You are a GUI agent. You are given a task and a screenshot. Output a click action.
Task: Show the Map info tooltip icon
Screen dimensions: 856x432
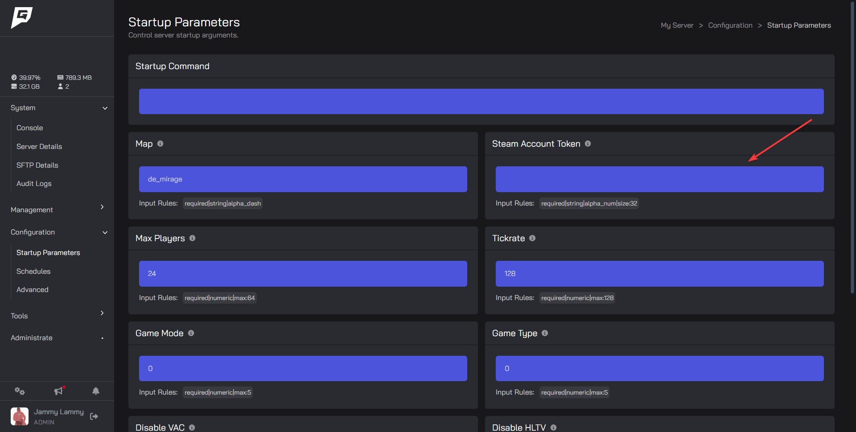[160, 144]
